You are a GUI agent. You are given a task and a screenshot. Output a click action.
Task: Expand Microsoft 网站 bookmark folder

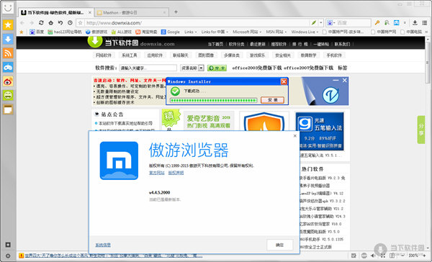[x=247, y=32]
